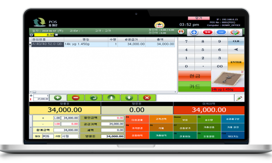Screen dimensions: 272x163
Task: Open the Memo notepad icon
Action: click(x=159, y=25)
